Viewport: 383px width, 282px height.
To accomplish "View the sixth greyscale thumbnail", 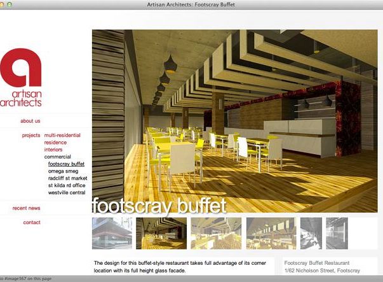I will point(337,233).
